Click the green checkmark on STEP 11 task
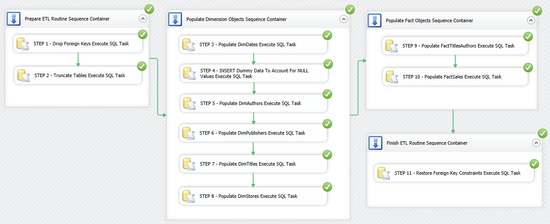This screenshot has width=550, height=224. tap(534, 164)
